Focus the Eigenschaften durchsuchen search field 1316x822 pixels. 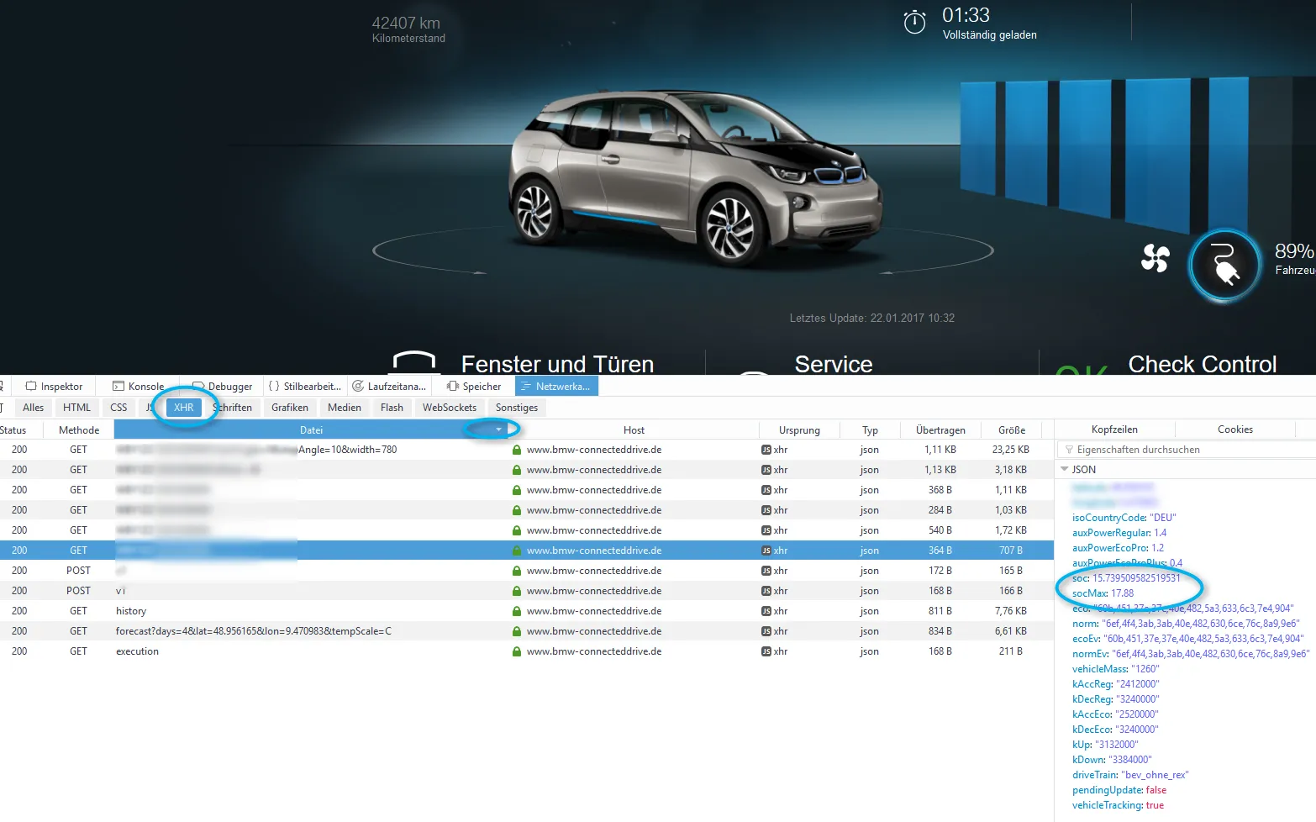pos(1185,450)
